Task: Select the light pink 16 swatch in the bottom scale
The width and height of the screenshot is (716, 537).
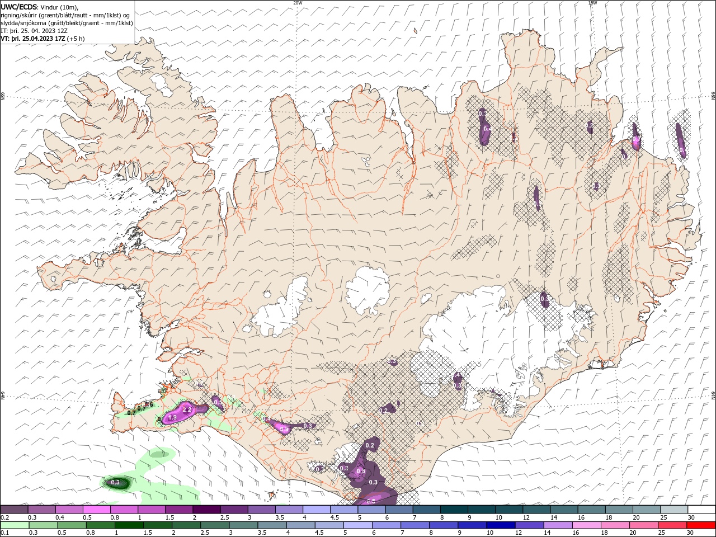Action: click(x=586, y=525)
